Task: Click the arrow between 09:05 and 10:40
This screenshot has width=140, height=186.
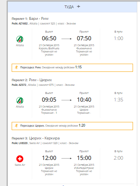Action: coord(66,100)
